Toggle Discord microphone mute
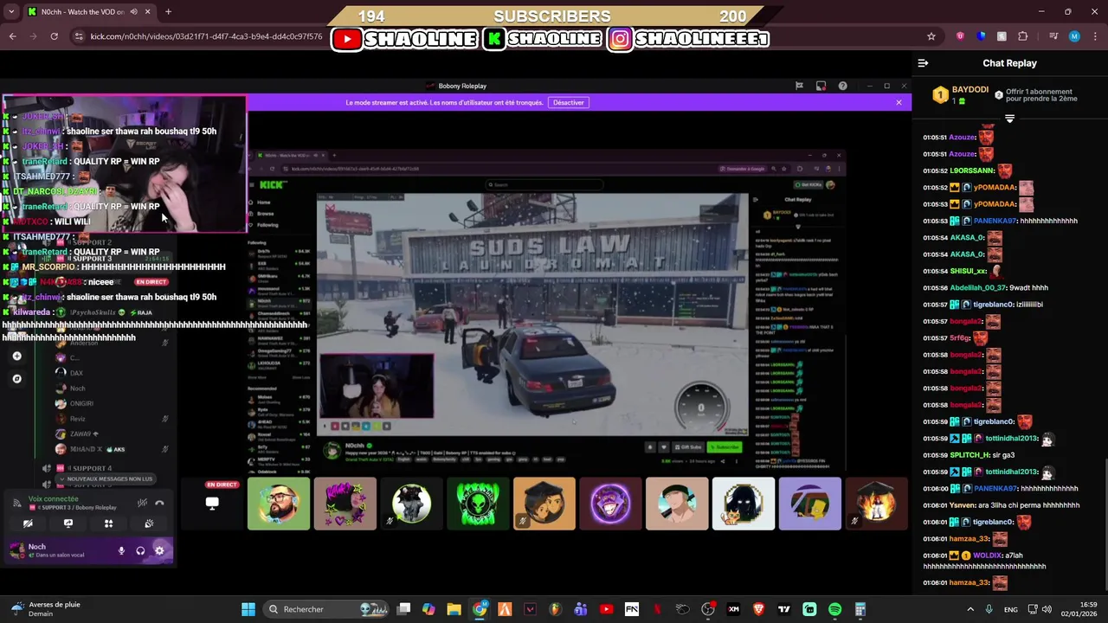The image size is (1108, 623). 121,550
